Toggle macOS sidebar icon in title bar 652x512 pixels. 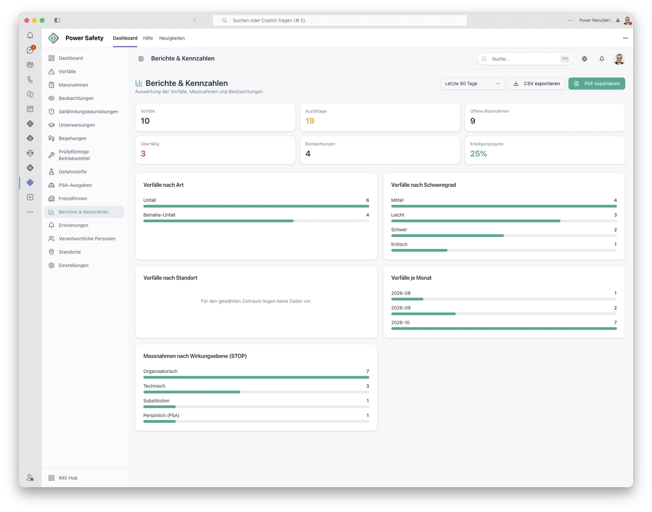(57, 20)
